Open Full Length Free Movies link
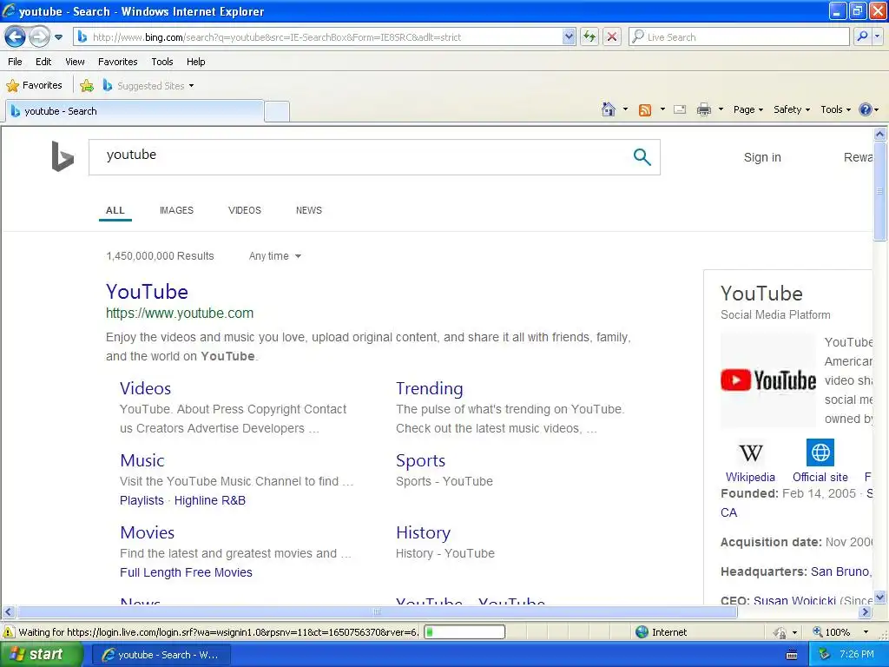 coord(186,573)
